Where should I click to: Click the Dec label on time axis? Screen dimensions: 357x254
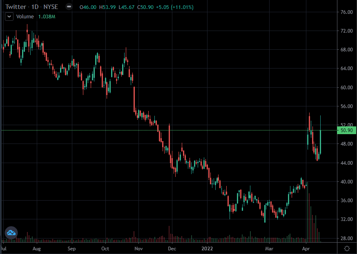pos(172,249)
